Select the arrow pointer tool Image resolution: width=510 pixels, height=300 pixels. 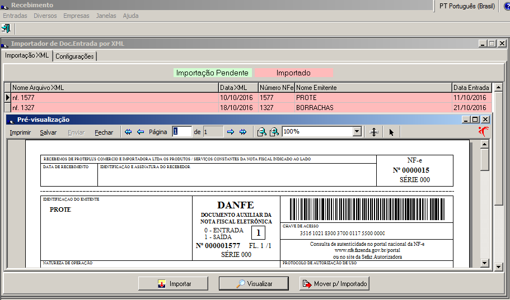click(x=391, y=132)
